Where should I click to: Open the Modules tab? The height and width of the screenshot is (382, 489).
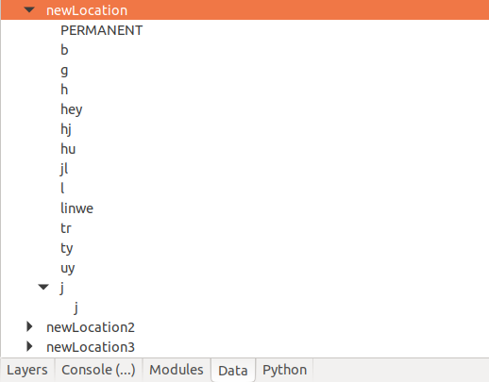click(177, 370)
